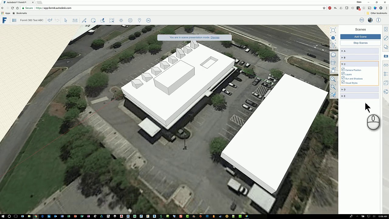The height and width of the screenshot is (219, 389).
Task: Open the Sketch pencil tools
Action: tap(84, 20)
